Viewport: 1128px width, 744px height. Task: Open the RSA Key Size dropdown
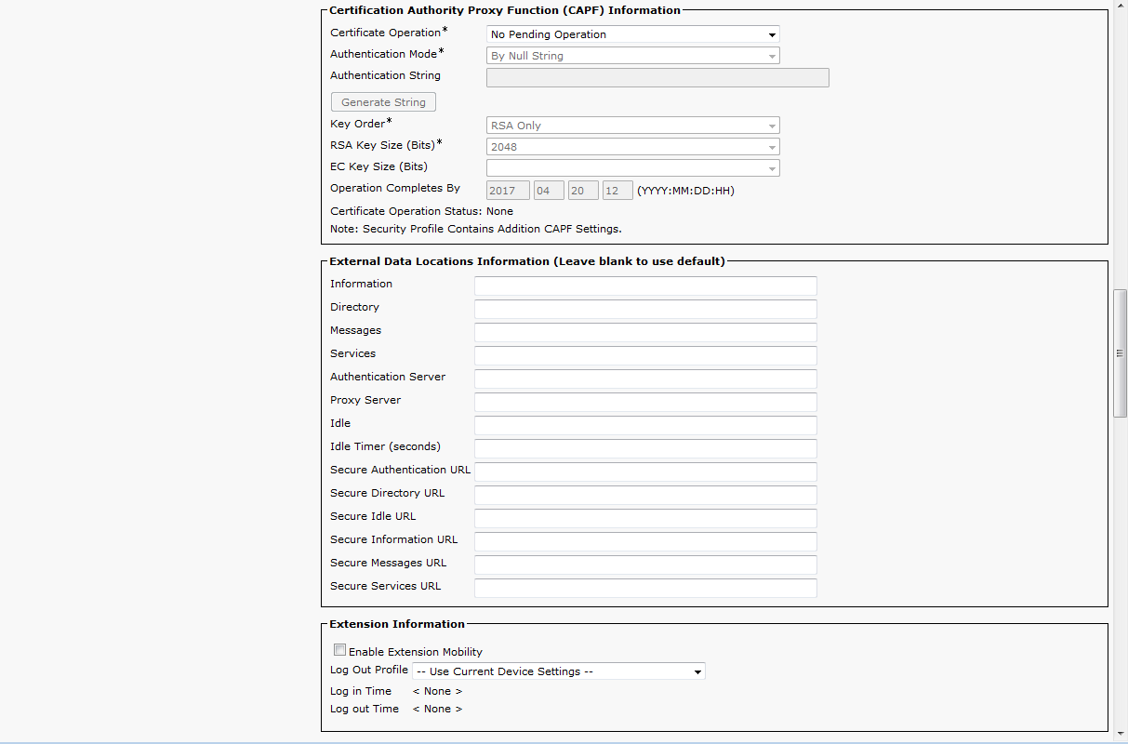coord(632,147)
